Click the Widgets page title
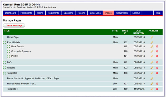166x97 pixels. (11, 68)
